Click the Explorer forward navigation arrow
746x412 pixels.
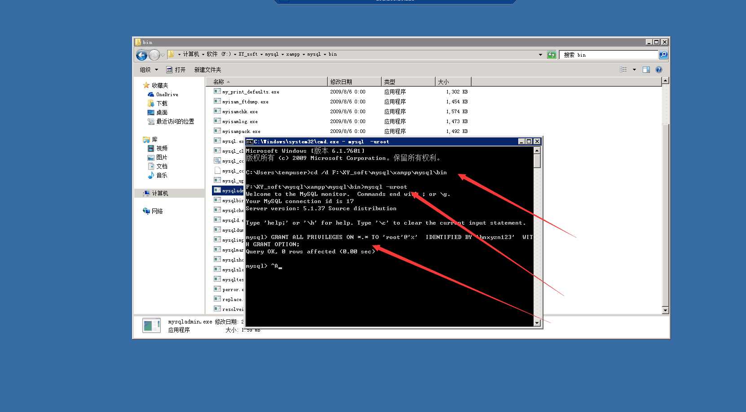(154, 55)
